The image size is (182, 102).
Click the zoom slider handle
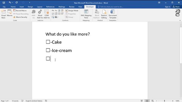point(164,101)
